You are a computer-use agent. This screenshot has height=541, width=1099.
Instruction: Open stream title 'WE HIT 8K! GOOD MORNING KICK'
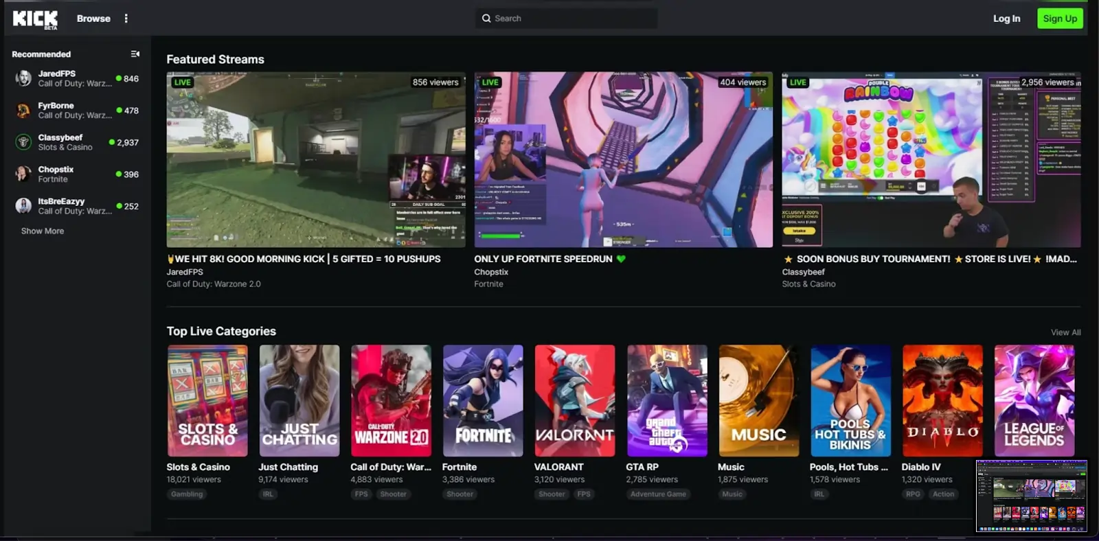[x=304, y=259]
